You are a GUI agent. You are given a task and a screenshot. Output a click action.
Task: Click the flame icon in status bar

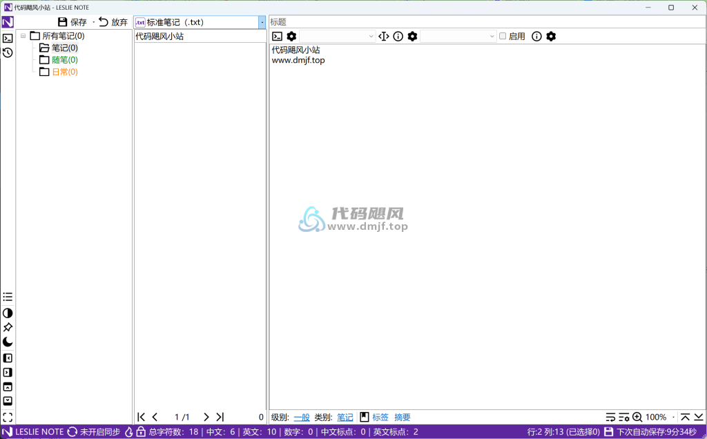[129, 432]
